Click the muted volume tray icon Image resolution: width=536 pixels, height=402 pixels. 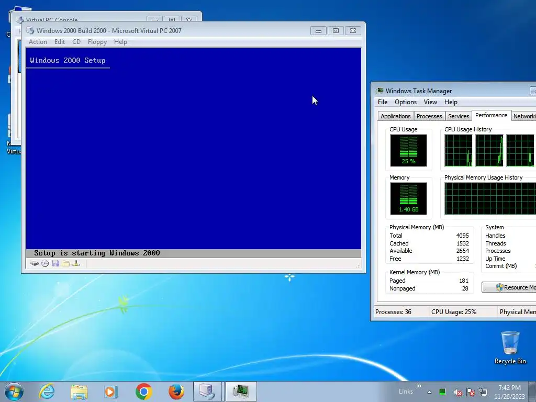(457, 392)
